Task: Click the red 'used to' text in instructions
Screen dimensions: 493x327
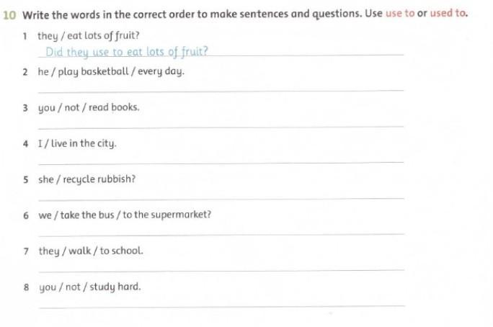Action: coord(448,13)
